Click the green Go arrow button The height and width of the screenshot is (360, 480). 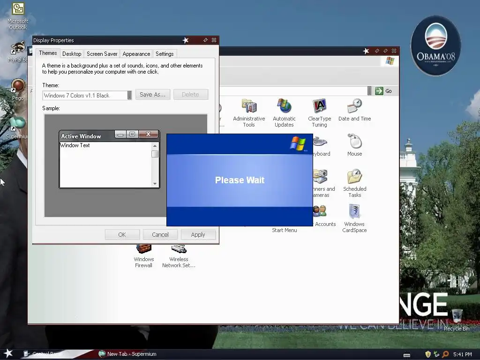[379, 91]
